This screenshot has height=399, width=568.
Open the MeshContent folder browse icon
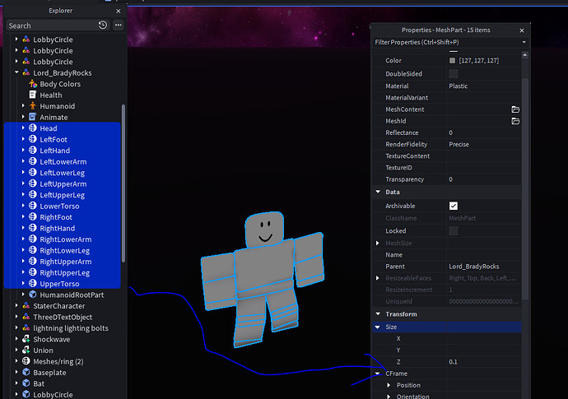tap(515, 109)
